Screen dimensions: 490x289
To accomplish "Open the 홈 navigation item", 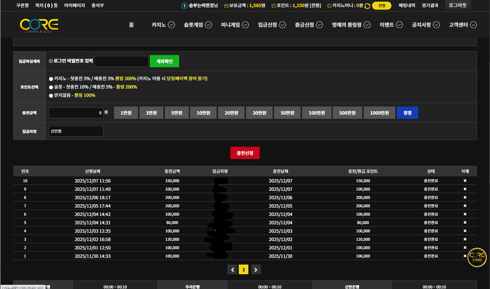I will [x=131, y=25].
